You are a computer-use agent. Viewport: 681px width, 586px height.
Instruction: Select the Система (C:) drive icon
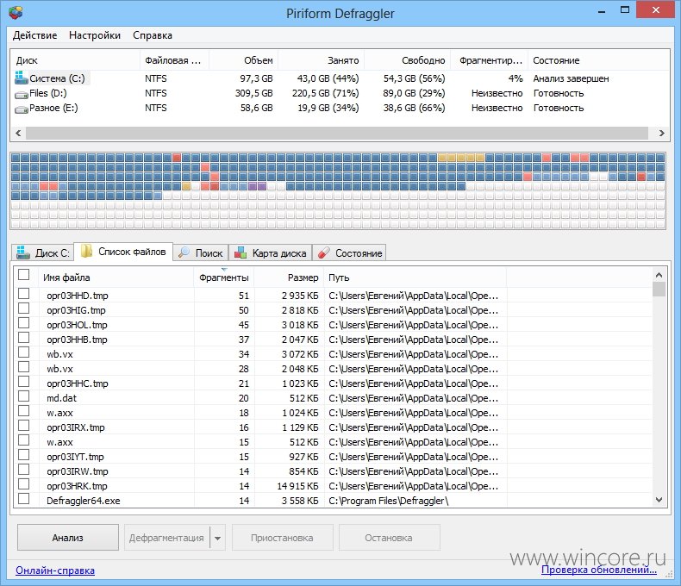coord(22,78)
